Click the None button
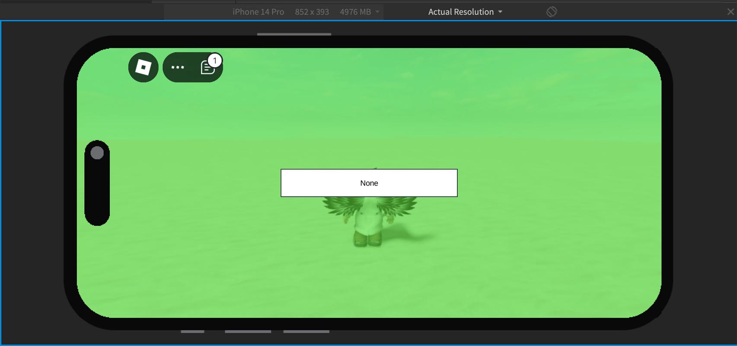The width and height of the screenshot is (737, 346). 369,183
